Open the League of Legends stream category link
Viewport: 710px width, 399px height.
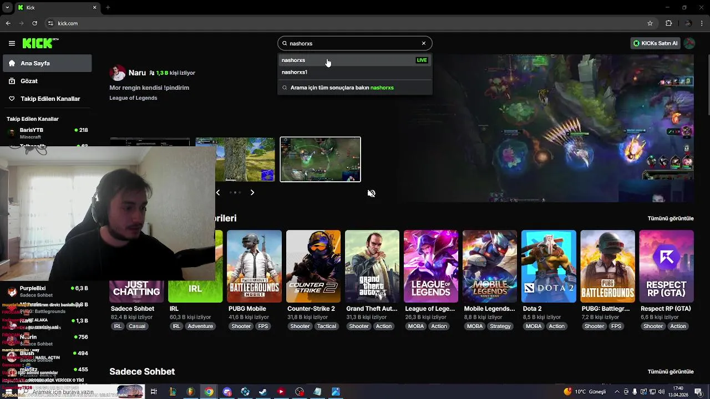click(133, 98)
